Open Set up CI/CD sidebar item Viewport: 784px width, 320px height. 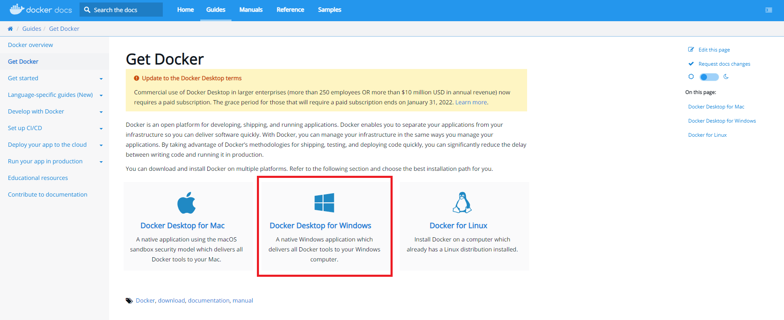point(25,128)
